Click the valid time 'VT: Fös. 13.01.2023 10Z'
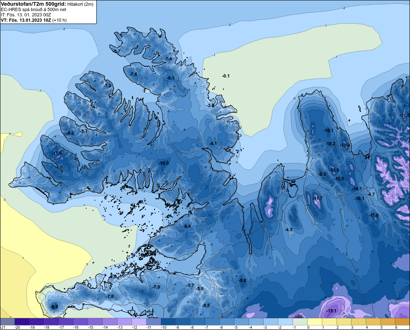Image resolution: width=410 pixels, height=330 pixels. (x=26, y=20)
